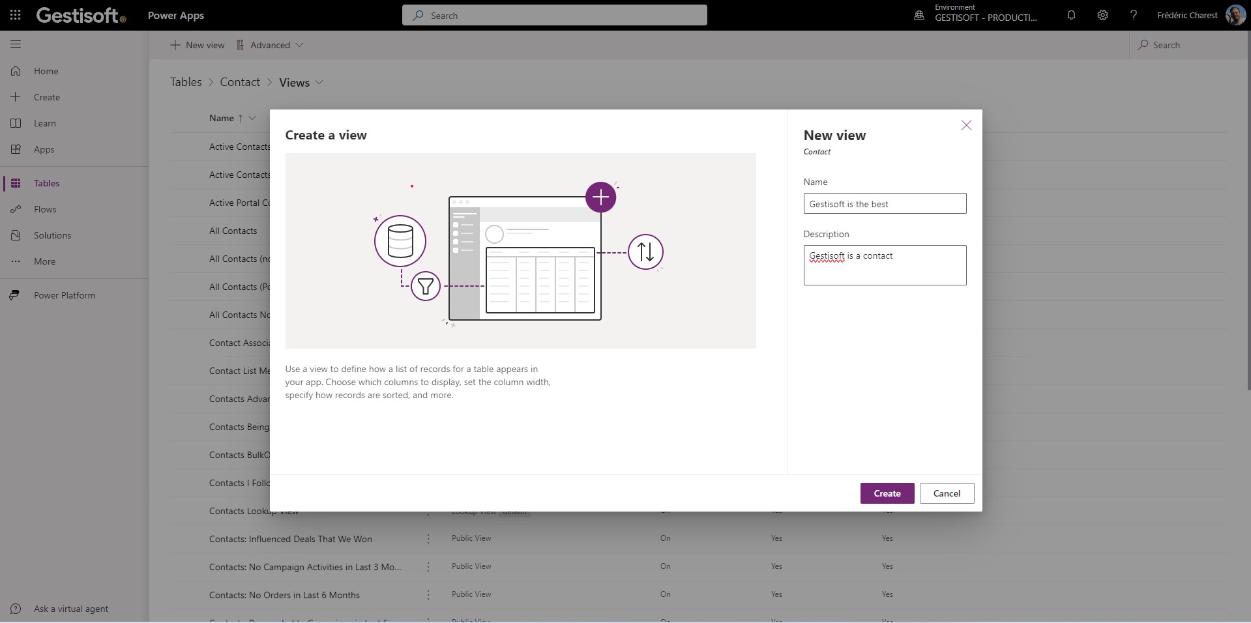Screen dimensions: 1251x623
Task: Open the notifications bell
Action: 1071,15
